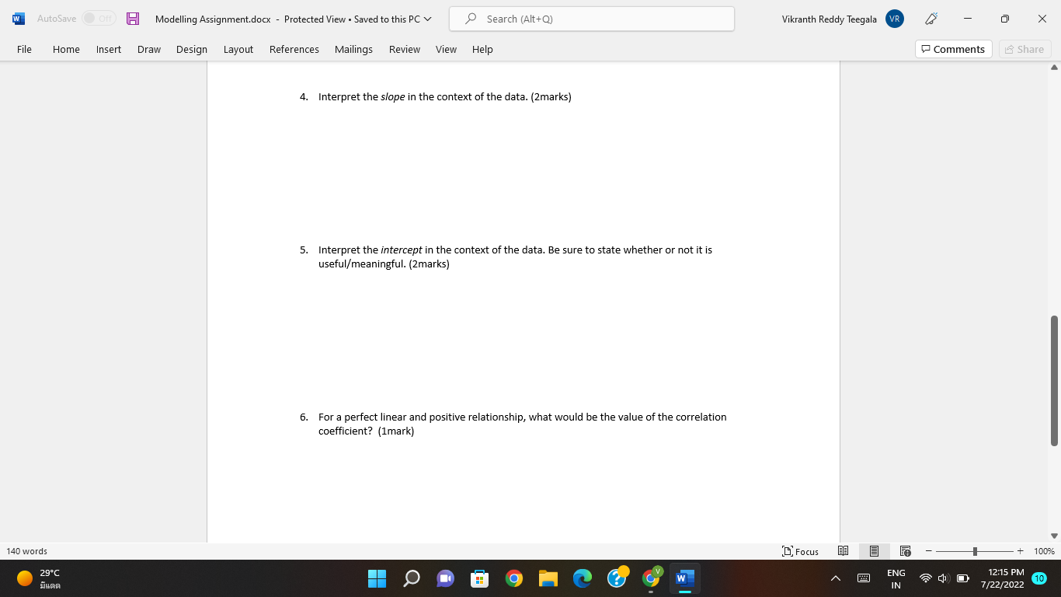This screenshot has width=1061, height=597.
Task: Switch to the Review ribbon tab
Action: point(404,49)
